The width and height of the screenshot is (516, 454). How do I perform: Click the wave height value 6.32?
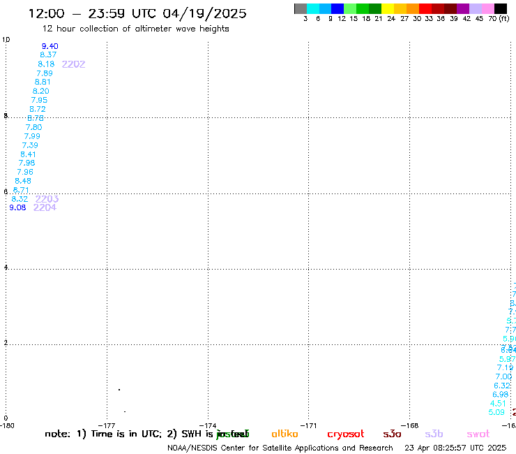point(502,386)
